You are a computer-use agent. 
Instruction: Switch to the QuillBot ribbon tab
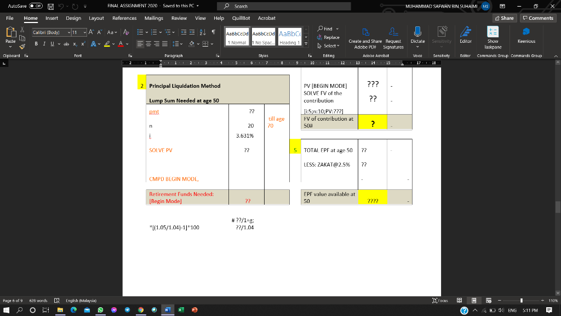coord(242,18)
